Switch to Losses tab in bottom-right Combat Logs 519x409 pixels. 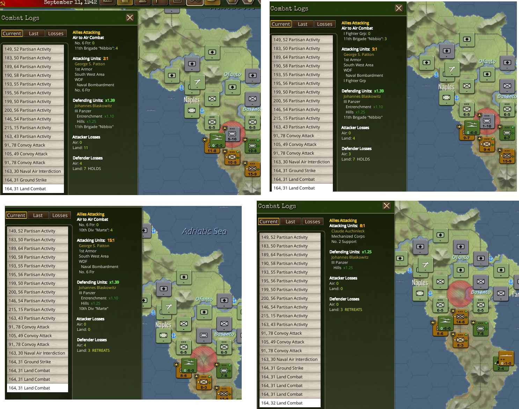click(313, 222)
